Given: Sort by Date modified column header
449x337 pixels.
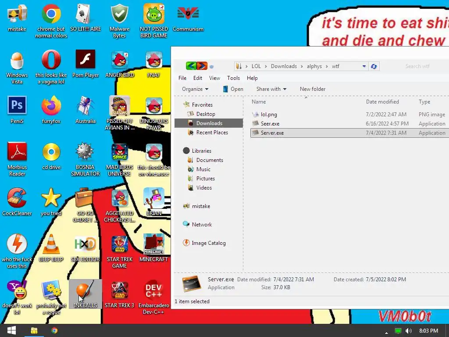Looking at the screenshot, I should 382,102.
